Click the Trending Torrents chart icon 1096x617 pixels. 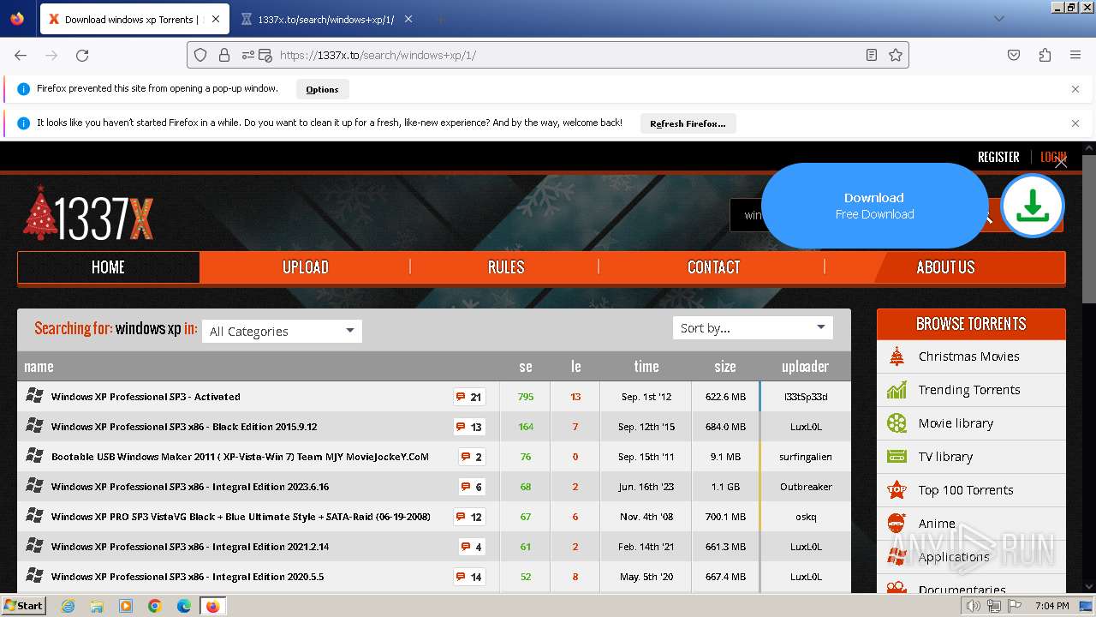tap(896, 390)
